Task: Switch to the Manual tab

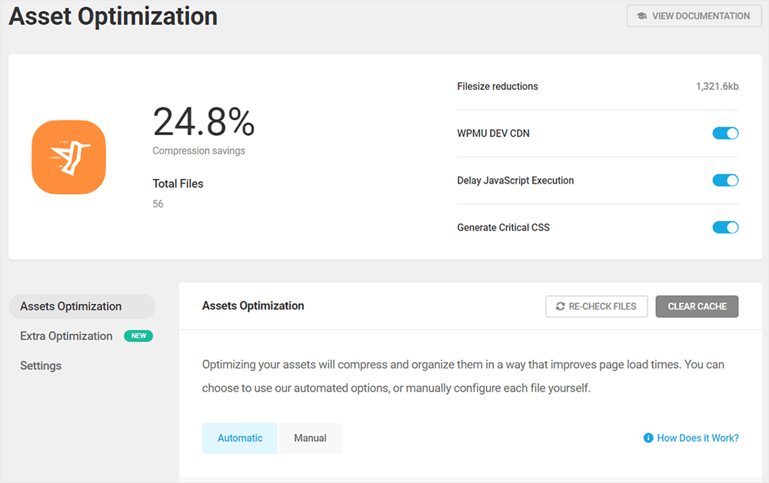Action: coord(310,438)
